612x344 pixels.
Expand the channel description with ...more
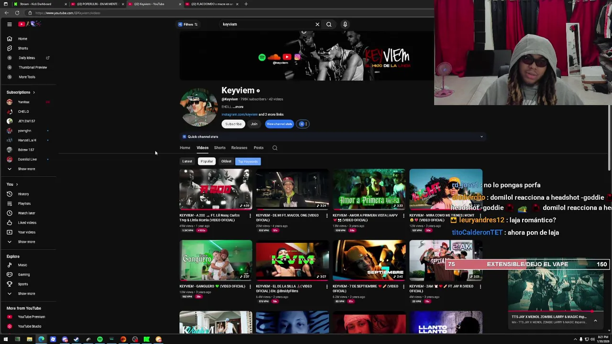tap(238, 107)
